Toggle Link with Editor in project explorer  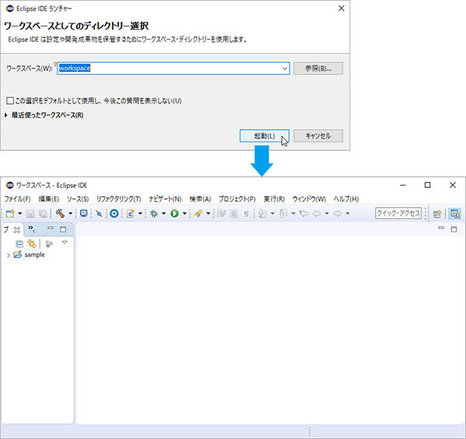click(x=32, y=244)
